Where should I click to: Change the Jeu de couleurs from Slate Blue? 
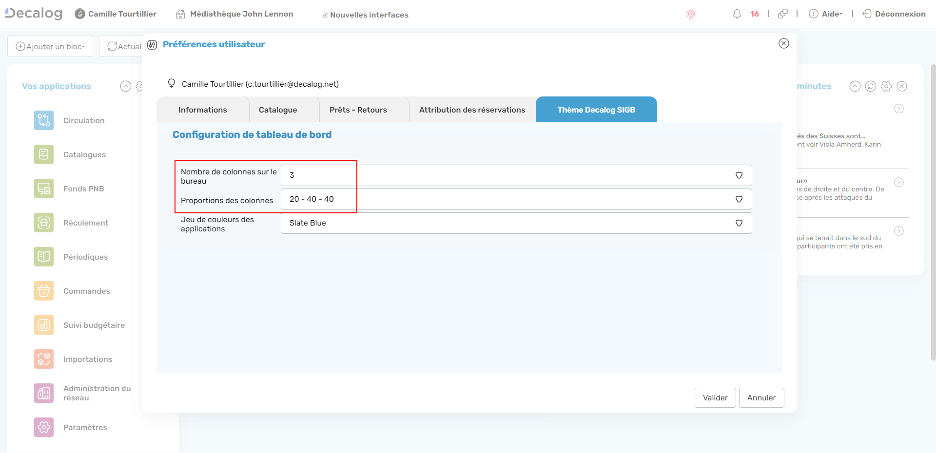tap(739, 223)
